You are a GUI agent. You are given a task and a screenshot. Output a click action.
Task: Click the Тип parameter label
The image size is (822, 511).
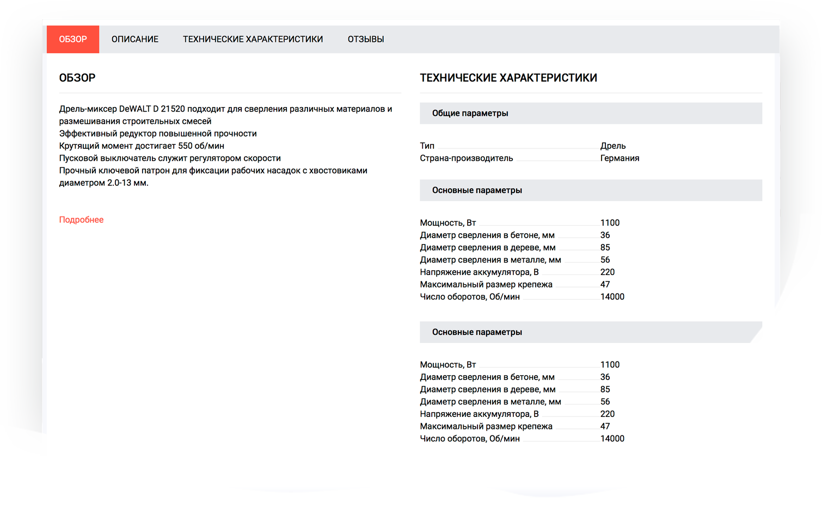coord(427,146)
